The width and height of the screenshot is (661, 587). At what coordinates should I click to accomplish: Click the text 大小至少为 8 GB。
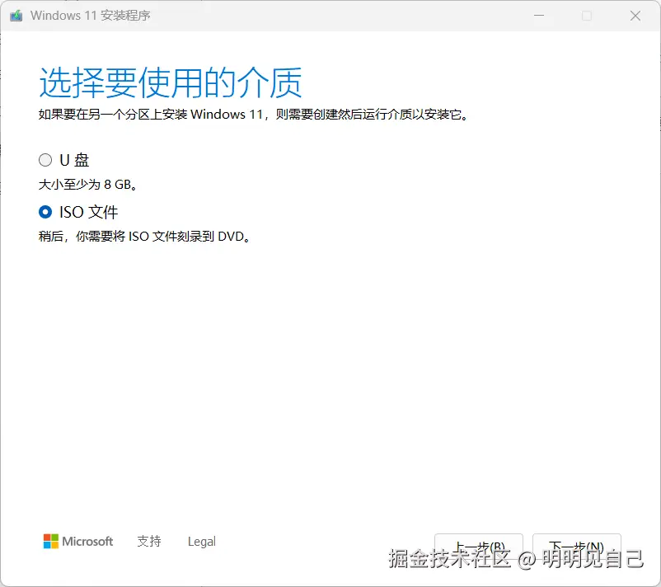click(87, 185)
